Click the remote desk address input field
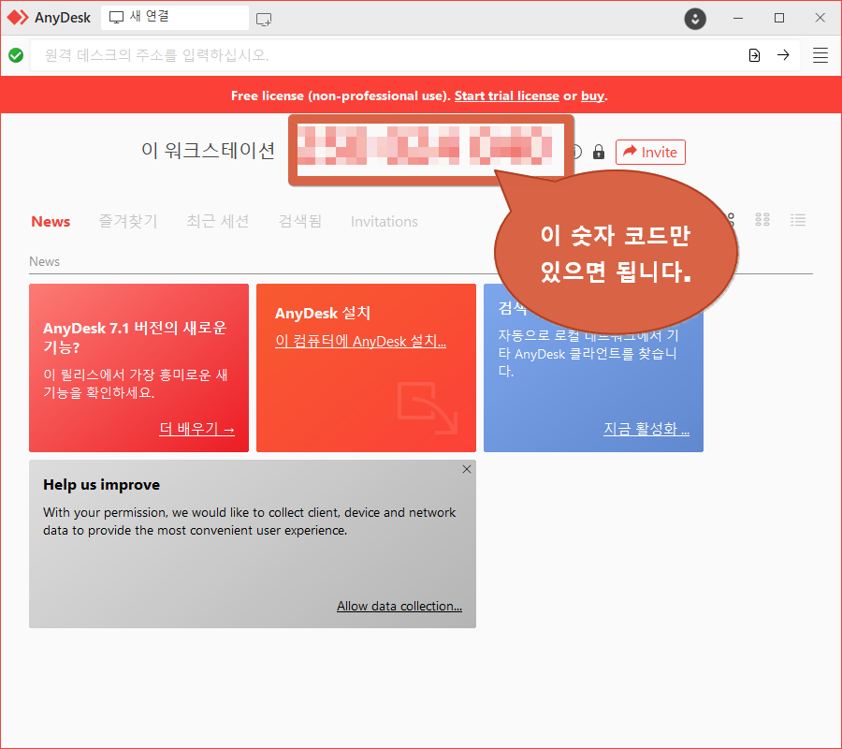Viewport: 842px width, 749px height. point(386,55)
